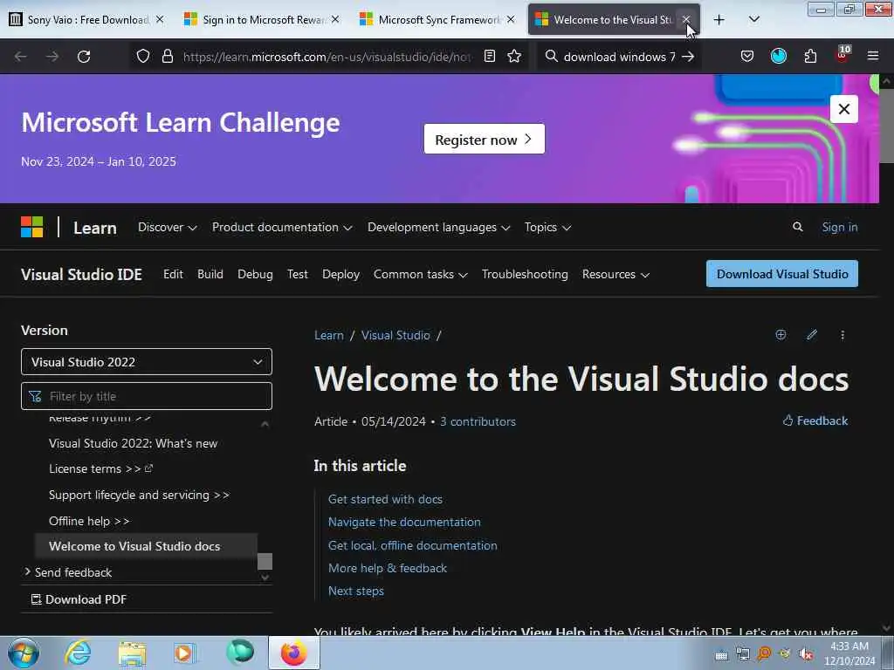Image resolution: width=894 pixels, height=670 pixels.
Task: Open the Deploy nav item
Action: coord(340,274)
